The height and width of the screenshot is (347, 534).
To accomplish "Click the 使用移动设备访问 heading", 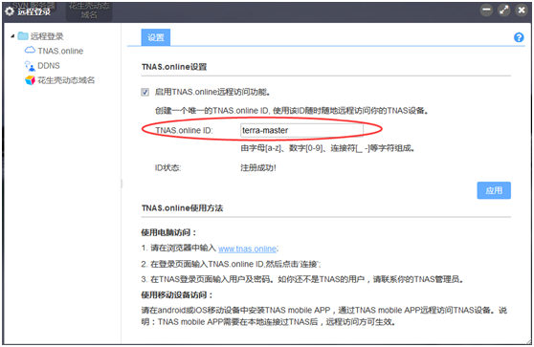I will pos(177,294).
